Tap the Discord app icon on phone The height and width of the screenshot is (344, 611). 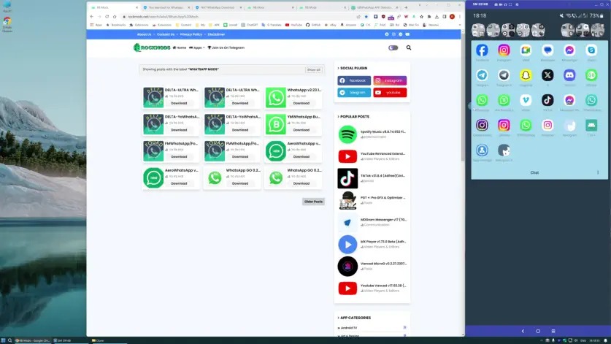[569, 75]
